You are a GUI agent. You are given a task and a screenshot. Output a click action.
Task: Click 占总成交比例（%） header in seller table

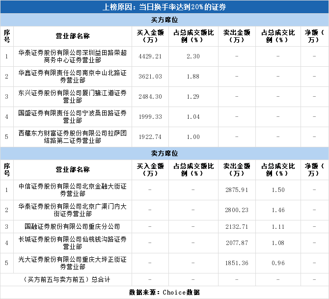click(278, 169)
